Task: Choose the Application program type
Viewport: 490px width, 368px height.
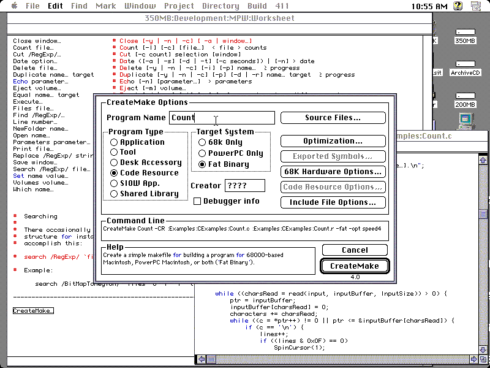Action: pyautogui.click(x=115, y=142)
